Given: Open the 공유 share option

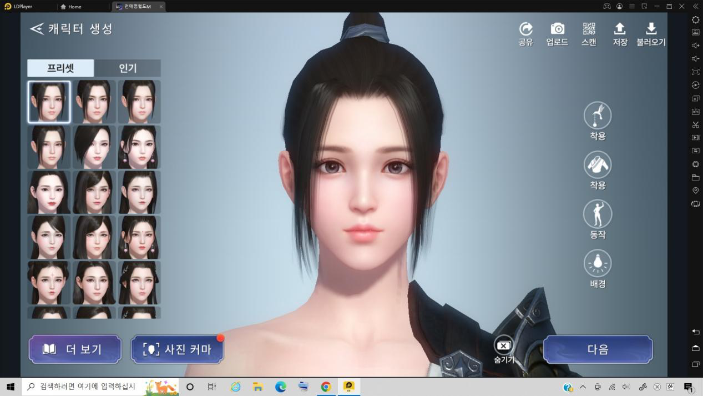Looking at the screenshot, I should tap(525, 34).
